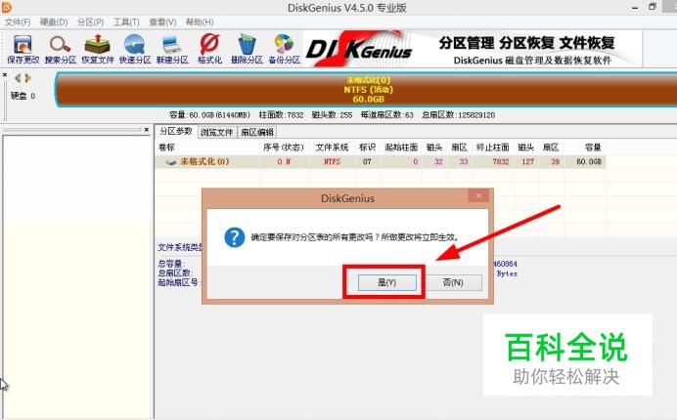Click the 标识 column header
677x420 pixels.
coord(367,147)
